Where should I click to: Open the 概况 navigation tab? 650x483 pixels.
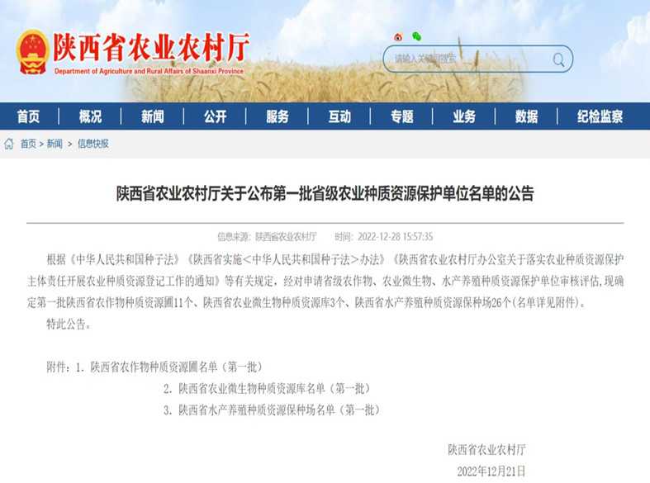[90, 116]
